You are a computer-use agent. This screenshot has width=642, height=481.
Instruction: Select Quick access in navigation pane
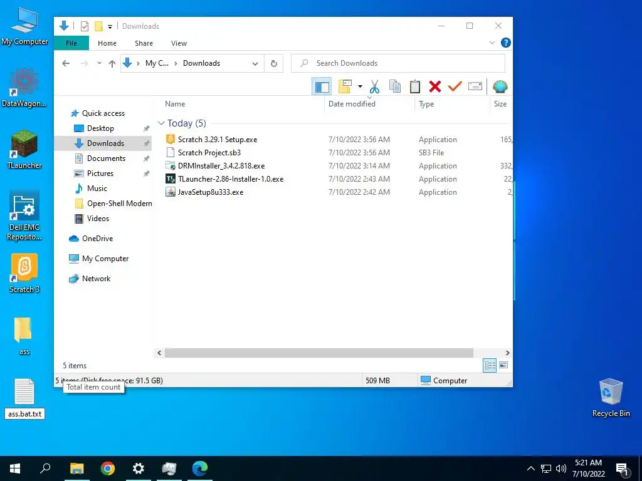pyautogui.click(x=103, y=113)
